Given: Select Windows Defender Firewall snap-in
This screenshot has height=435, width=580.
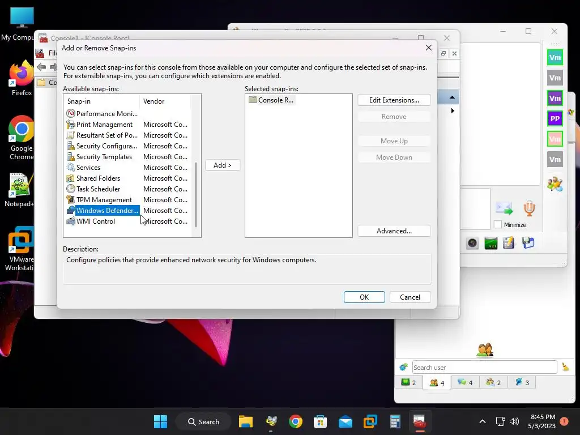Looking at the screenshot, I should pos(127,210).
